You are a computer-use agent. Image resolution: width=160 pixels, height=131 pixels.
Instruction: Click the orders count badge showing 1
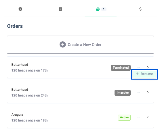click(104, 9)
